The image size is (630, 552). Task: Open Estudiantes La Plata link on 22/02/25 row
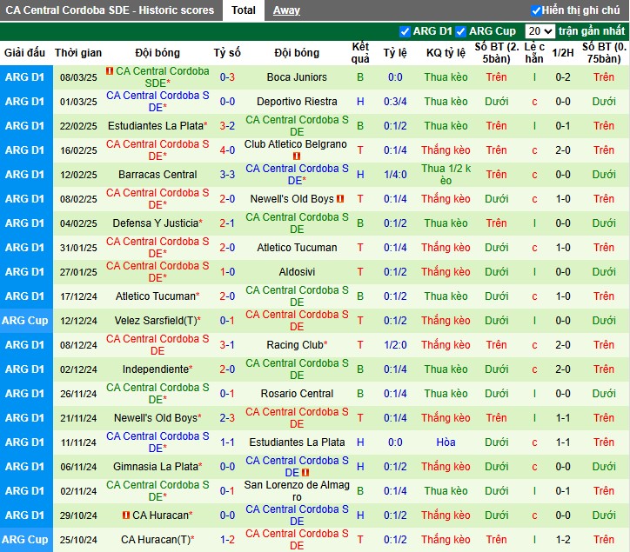point(157,126)
